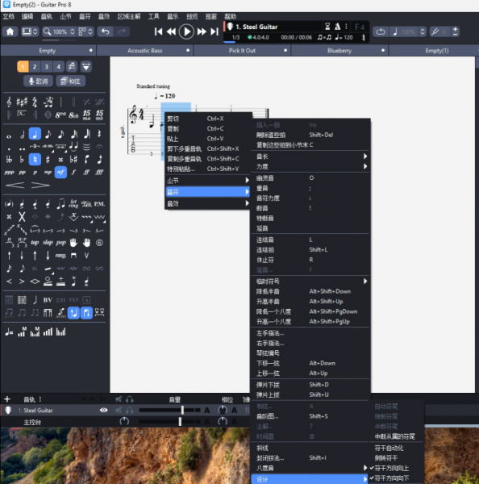This screenshot has width=479, height=484.
Task: Switch to voice 2
Action: tap(35, 66)
